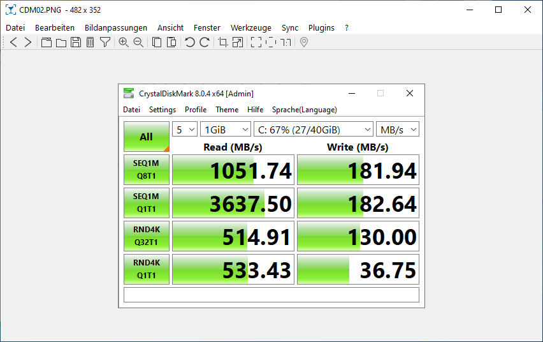The image size is (543, 342).
Task: Select the crop tool
Action: [x=223, y=42]
